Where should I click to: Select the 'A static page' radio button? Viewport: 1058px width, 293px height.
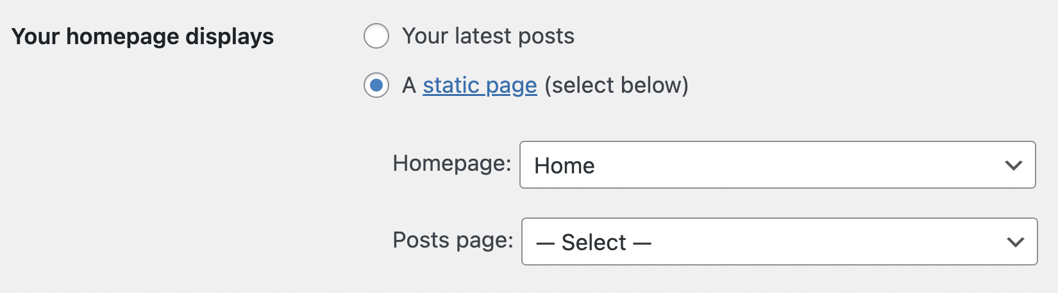376,85
